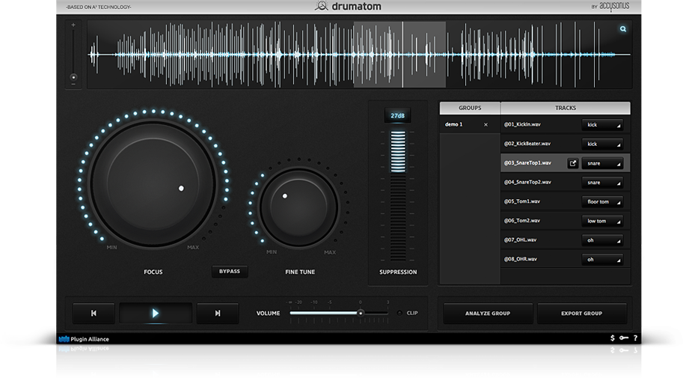Click the EXPORT GROUP button
683x378 pixels.
[x=582, y=313]
